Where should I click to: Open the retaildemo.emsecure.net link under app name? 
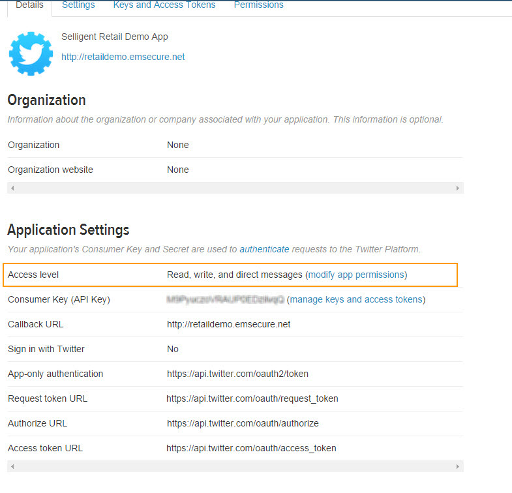click(x=123, y=57)
